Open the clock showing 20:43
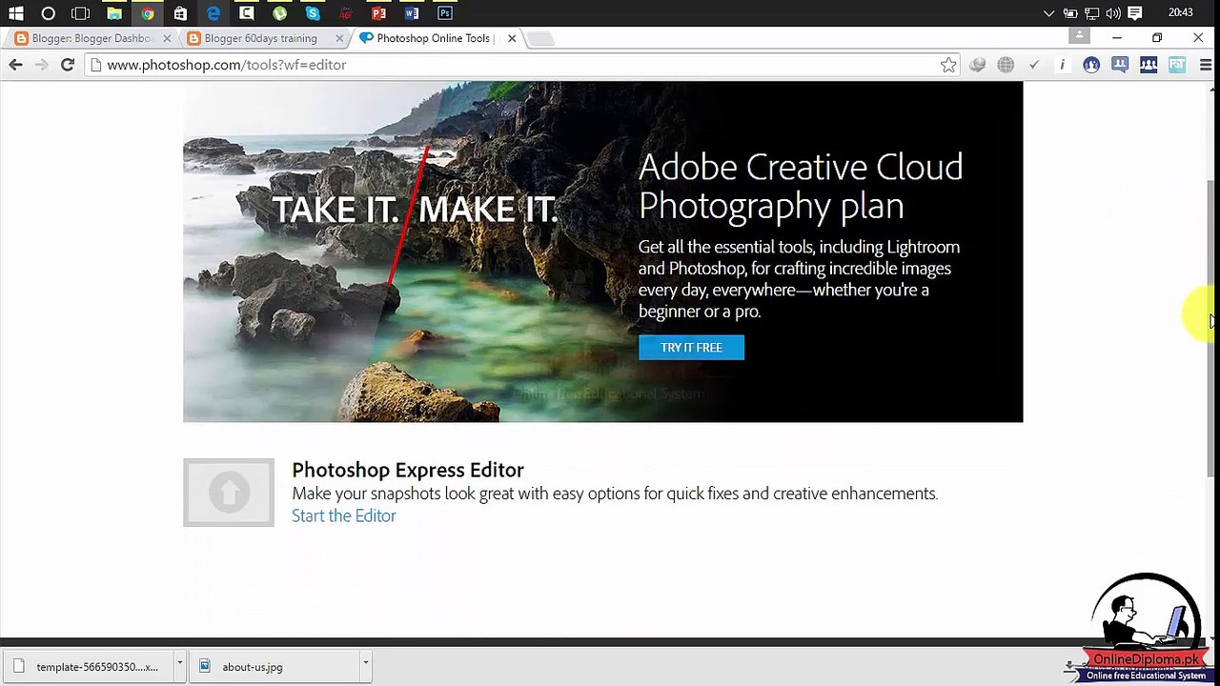The width and height of the screenshot is (1220, 686). point(1181,13)
